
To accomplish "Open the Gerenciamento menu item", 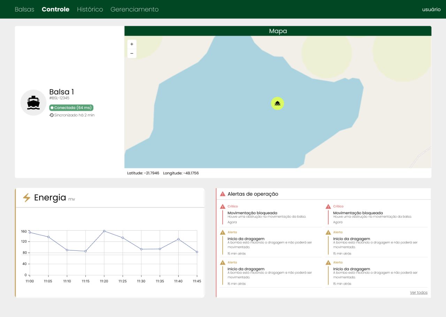I will pyautogui.click(x=134, y=9).
